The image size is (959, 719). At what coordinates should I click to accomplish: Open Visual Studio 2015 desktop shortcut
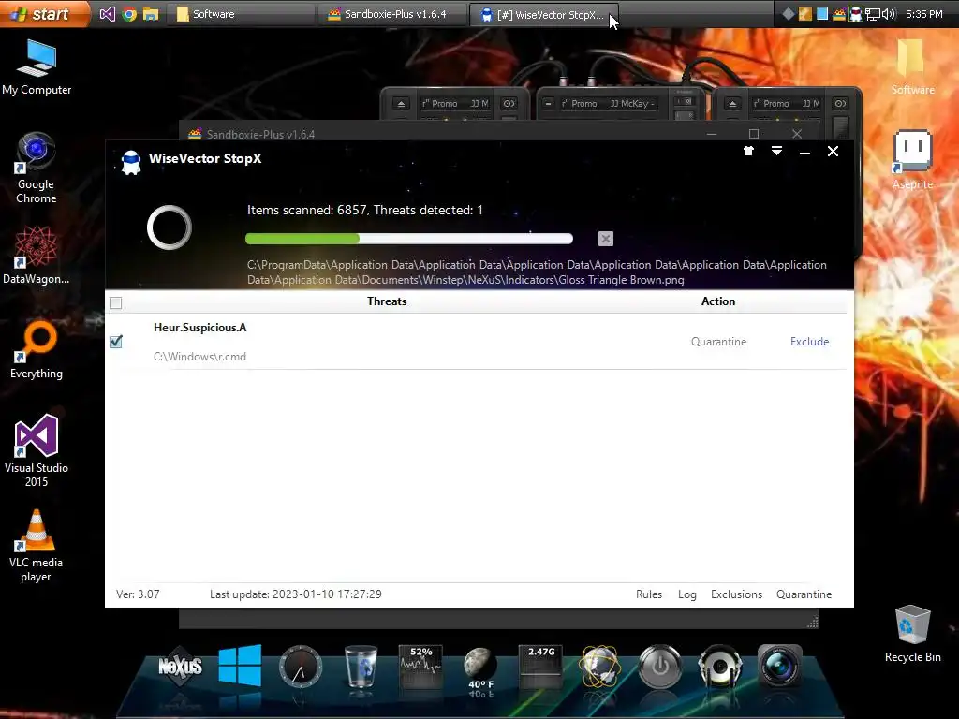coord(37,451)
